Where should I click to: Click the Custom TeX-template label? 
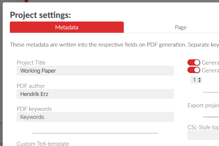coord(43,143)
